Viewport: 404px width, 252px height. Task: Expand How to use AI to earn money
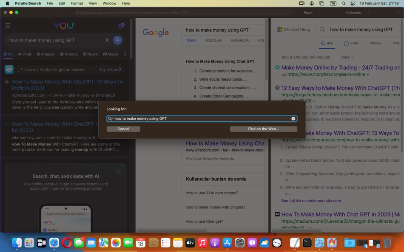[225, 193]
